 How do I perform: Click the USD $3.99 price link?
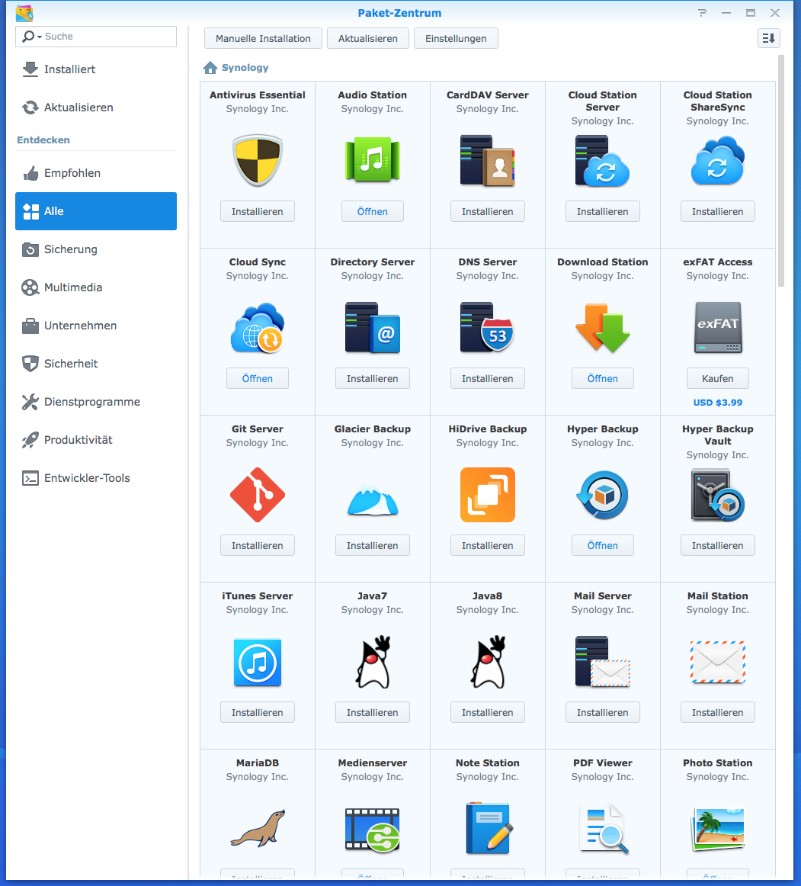[717, 403]
